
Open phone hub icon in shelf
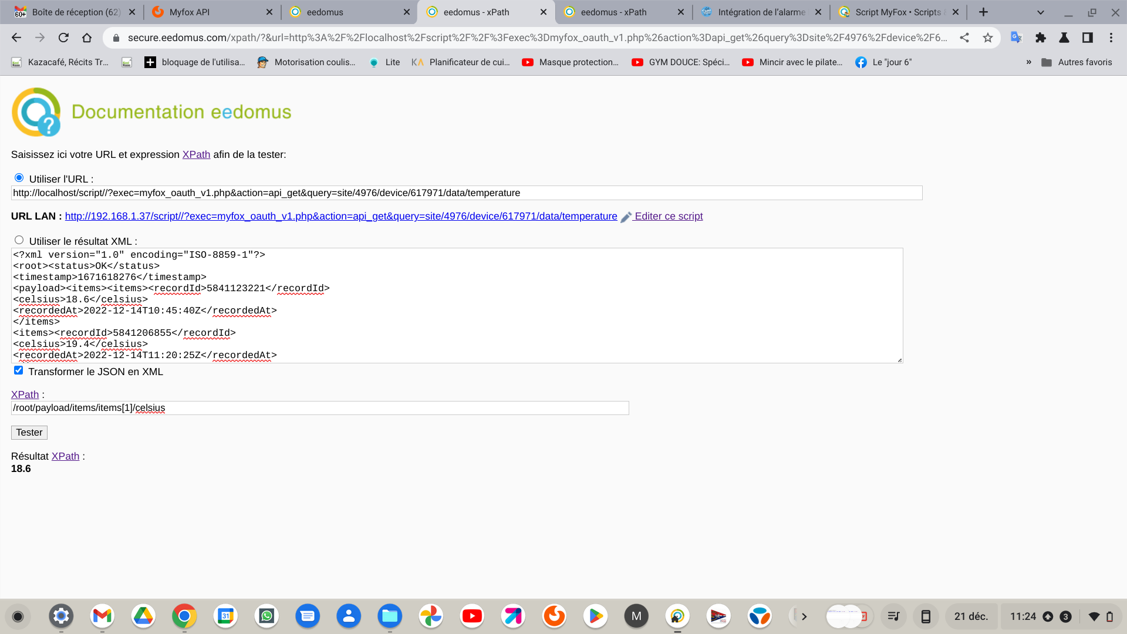click(x=926, y=616)
